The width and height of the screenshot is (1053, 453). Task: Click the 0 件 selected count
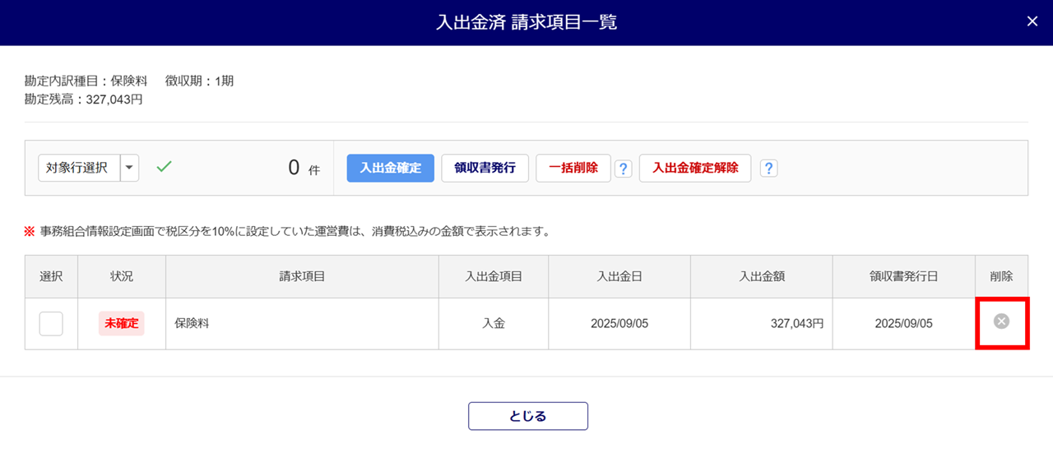(x=304, y=169)
